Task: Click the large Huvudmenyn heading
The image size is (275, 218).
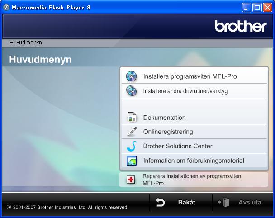Action: pyautogui.click(x=40, y=59)
